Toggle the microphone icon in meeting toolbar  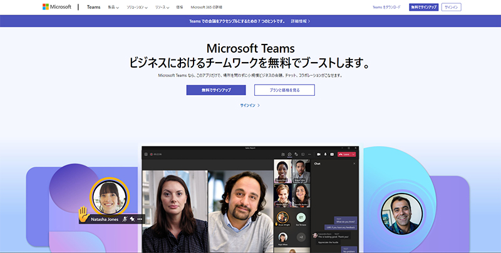coord(325,154)
